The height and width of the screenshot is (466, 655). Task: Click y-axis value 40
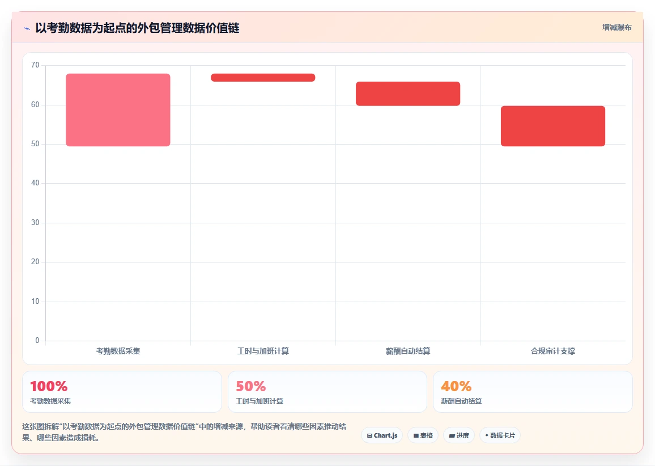tap(35, 183)
